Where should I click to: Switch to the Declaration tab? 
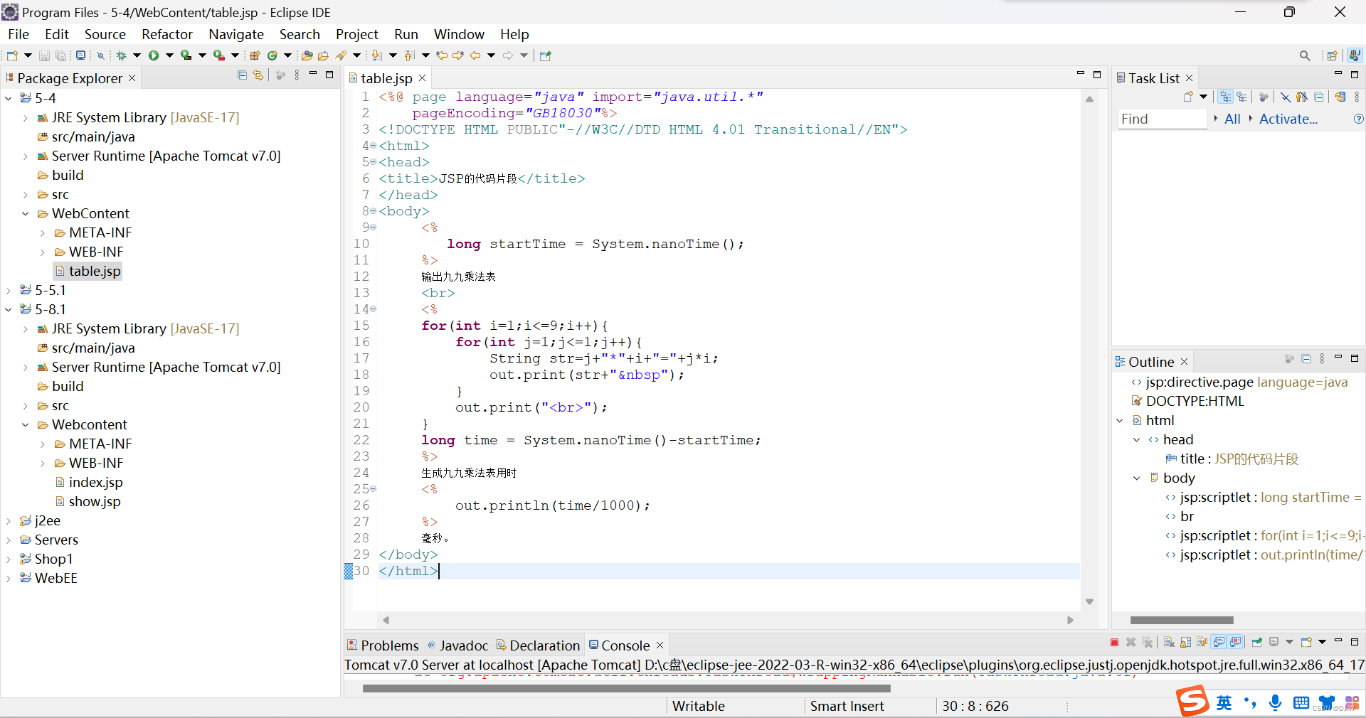[x=538, y=645]
